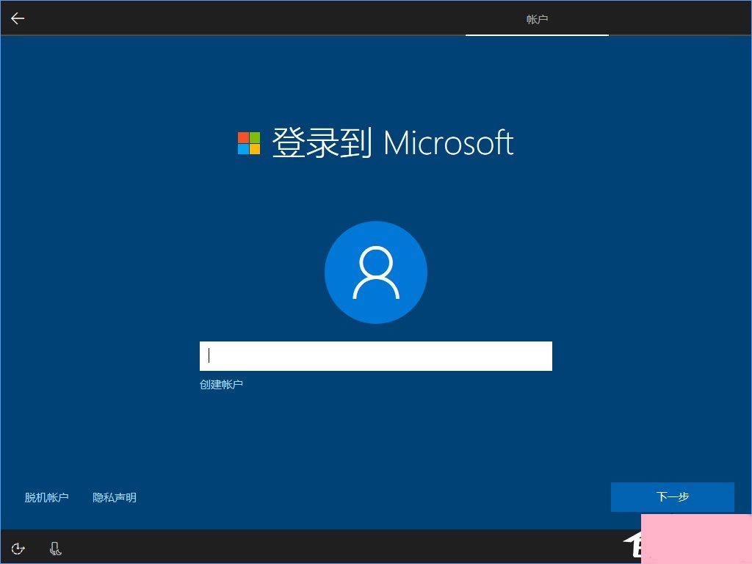Screen dimensions: 752x564
Task: Open the 帐户 tab
Action: coord(537,19)
